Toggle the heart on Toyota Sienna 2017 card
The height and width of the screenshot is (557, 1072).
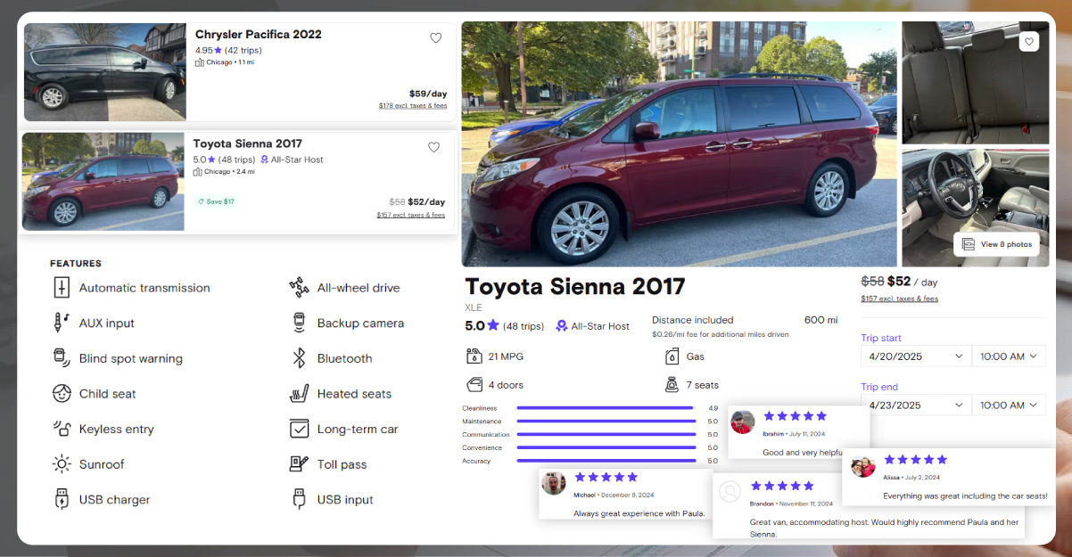(433, 148)
